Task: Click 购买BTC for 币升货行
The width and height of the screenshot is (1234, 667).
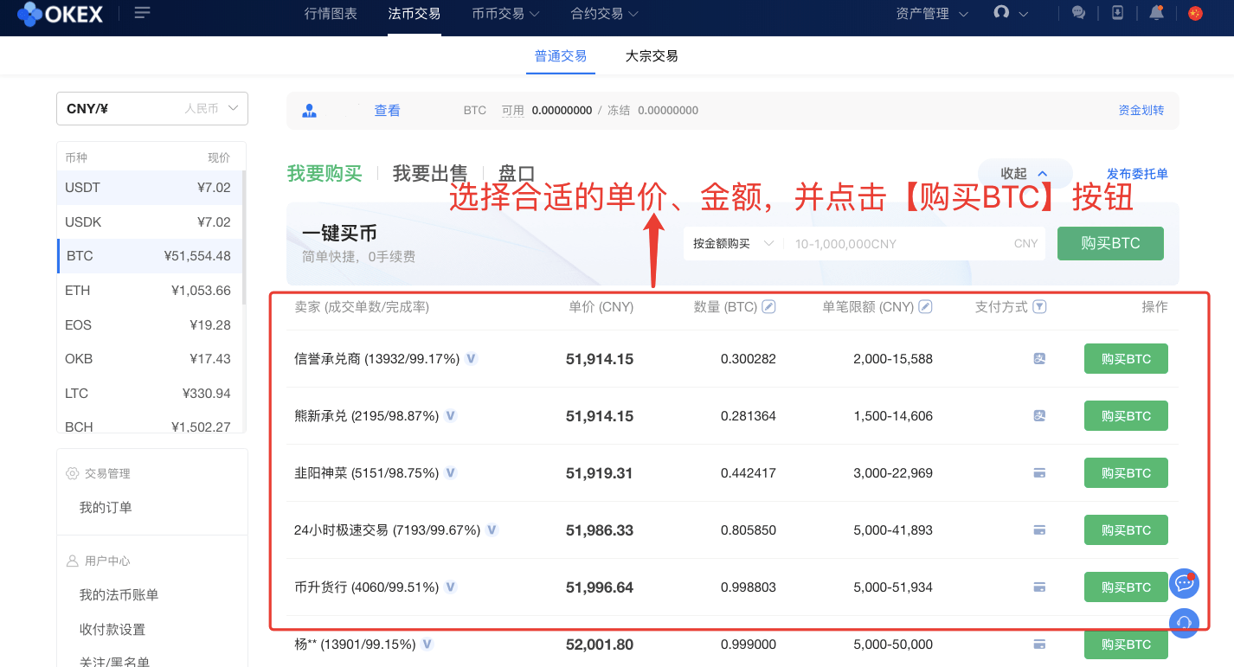Action: tap(1126, 587)
